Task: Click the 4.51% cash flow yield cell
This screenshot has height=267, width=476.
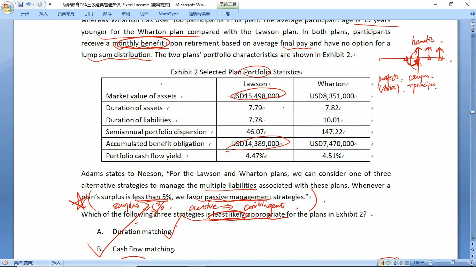Action: [x=331, y=156]
